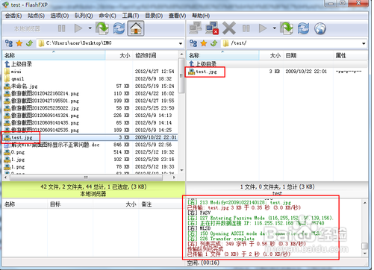Click the remote pane play transfer icon
374x270 pixels.
(x=263, y=28)
